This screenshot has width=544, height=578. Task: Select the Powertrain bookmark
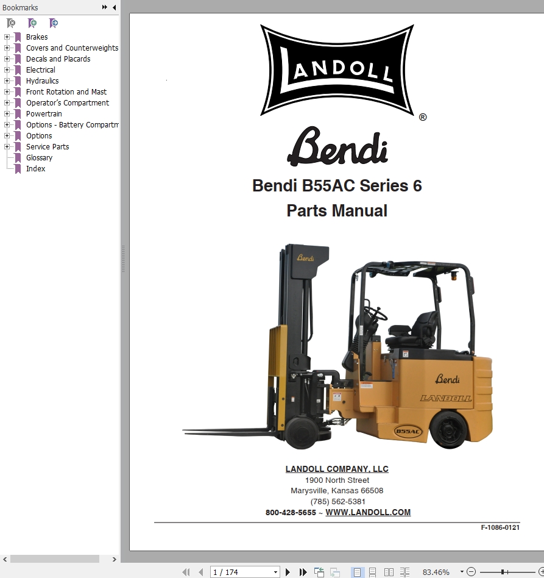point(44,114)
